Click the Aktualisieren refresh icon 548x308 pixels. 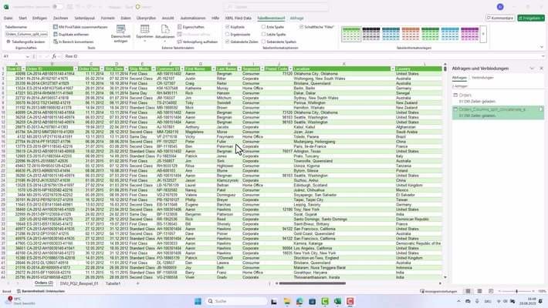coord(164,29)
